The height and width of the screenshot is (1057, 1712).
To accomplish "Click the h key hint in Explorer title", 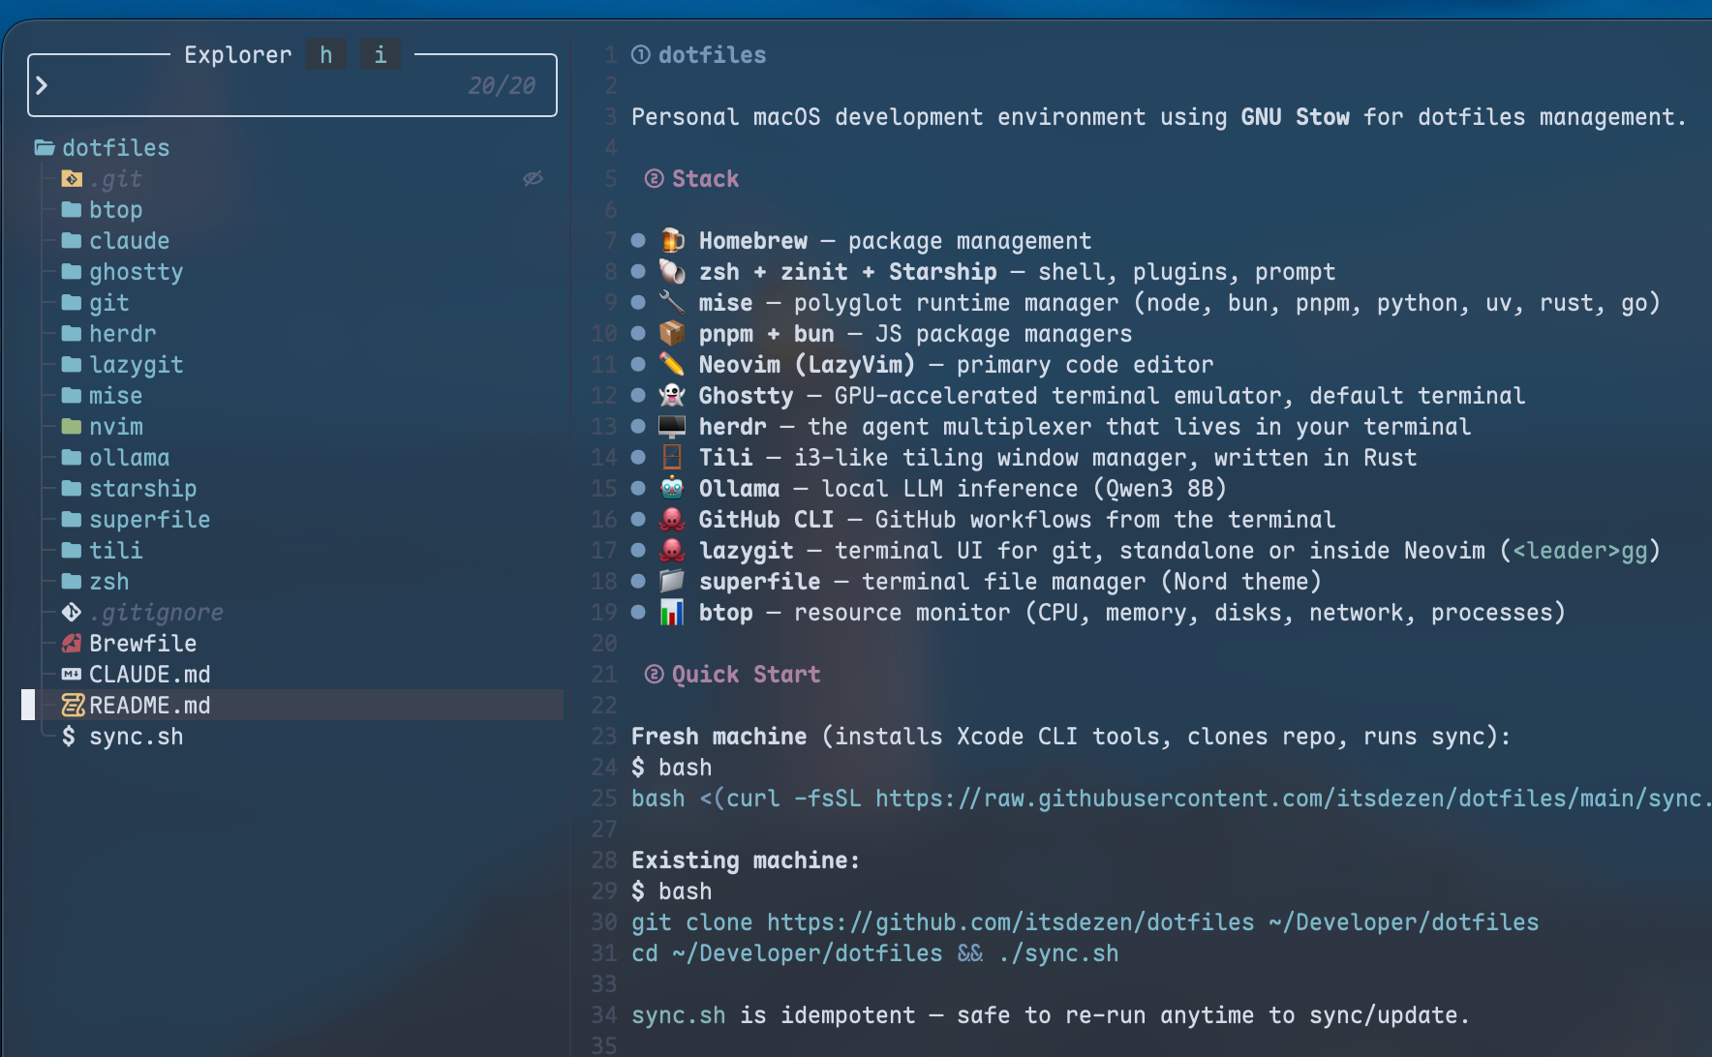I will point(326,55).
